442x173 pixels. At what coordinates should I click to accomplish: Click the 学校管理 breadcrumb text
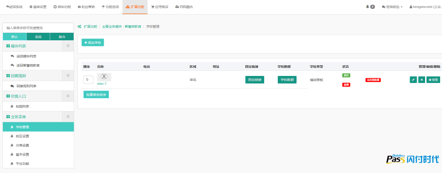153,26
